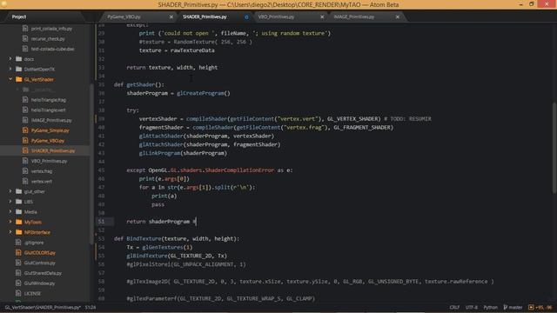Minimize the Atom Beta window
The image size is (557, 313).
coord(520,4)
